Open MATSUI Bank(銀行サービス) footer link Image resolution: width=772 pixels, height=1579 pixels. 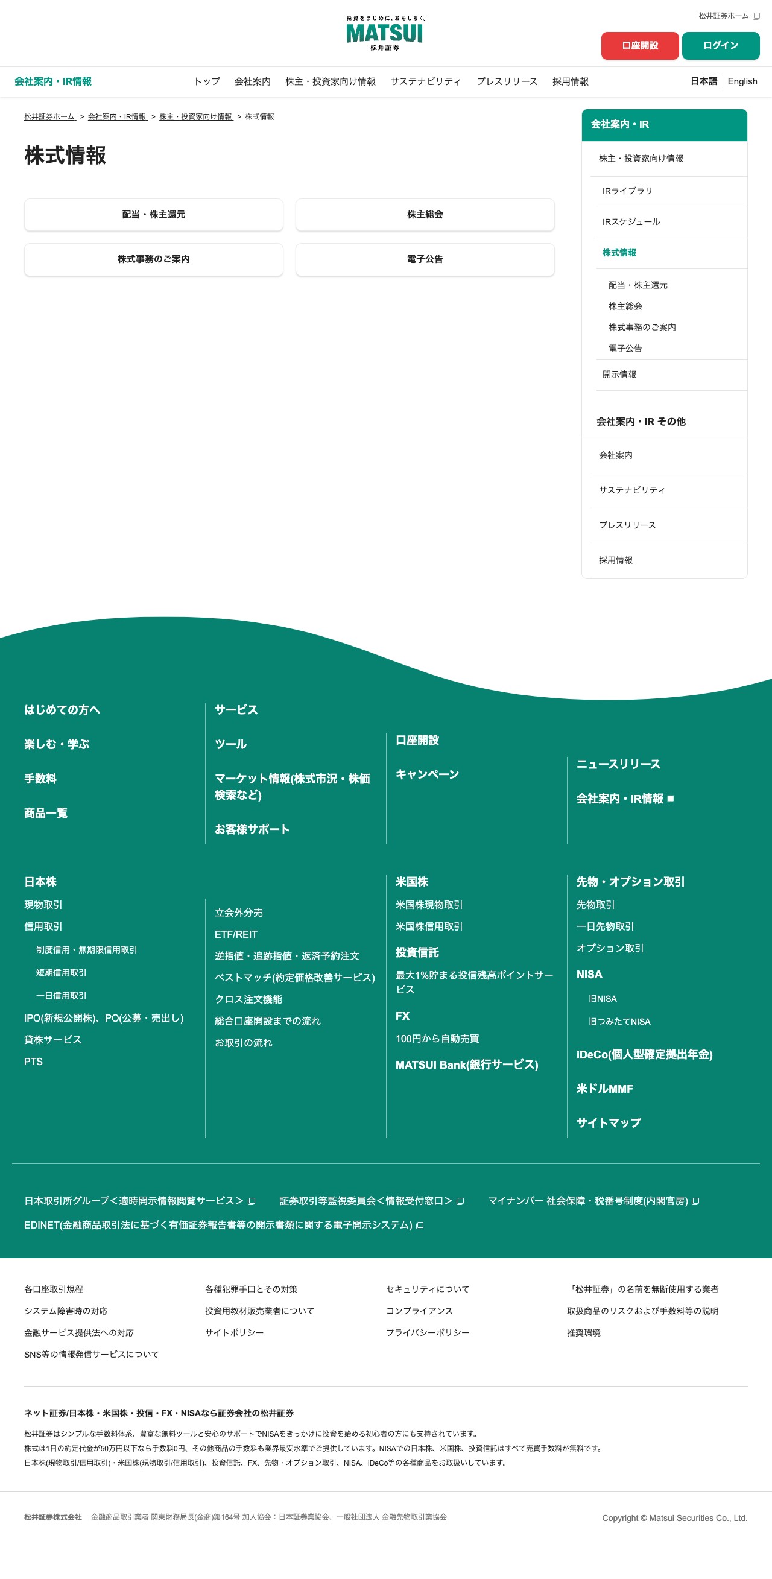467,1065
